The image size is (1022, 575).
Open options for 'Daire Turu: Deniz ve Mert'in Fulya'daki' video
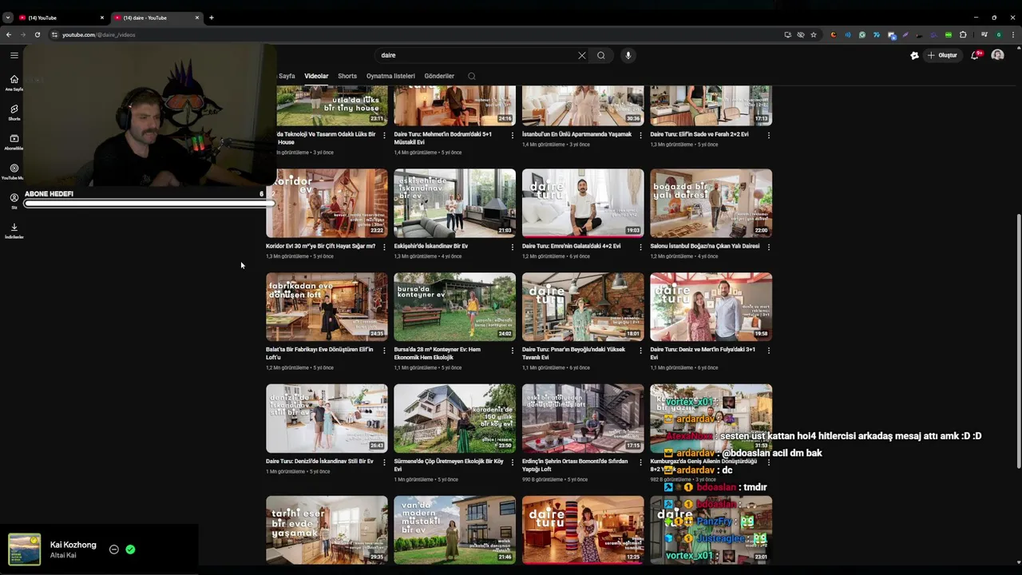768,351
